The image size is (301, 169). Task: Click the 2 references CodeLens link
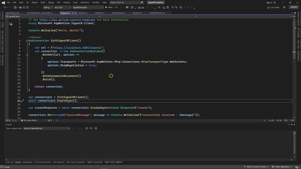34,37
